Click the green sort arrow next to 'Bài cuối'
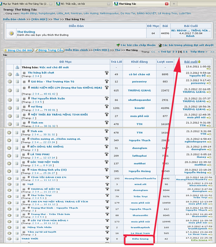216x247 pixels. 199,62
